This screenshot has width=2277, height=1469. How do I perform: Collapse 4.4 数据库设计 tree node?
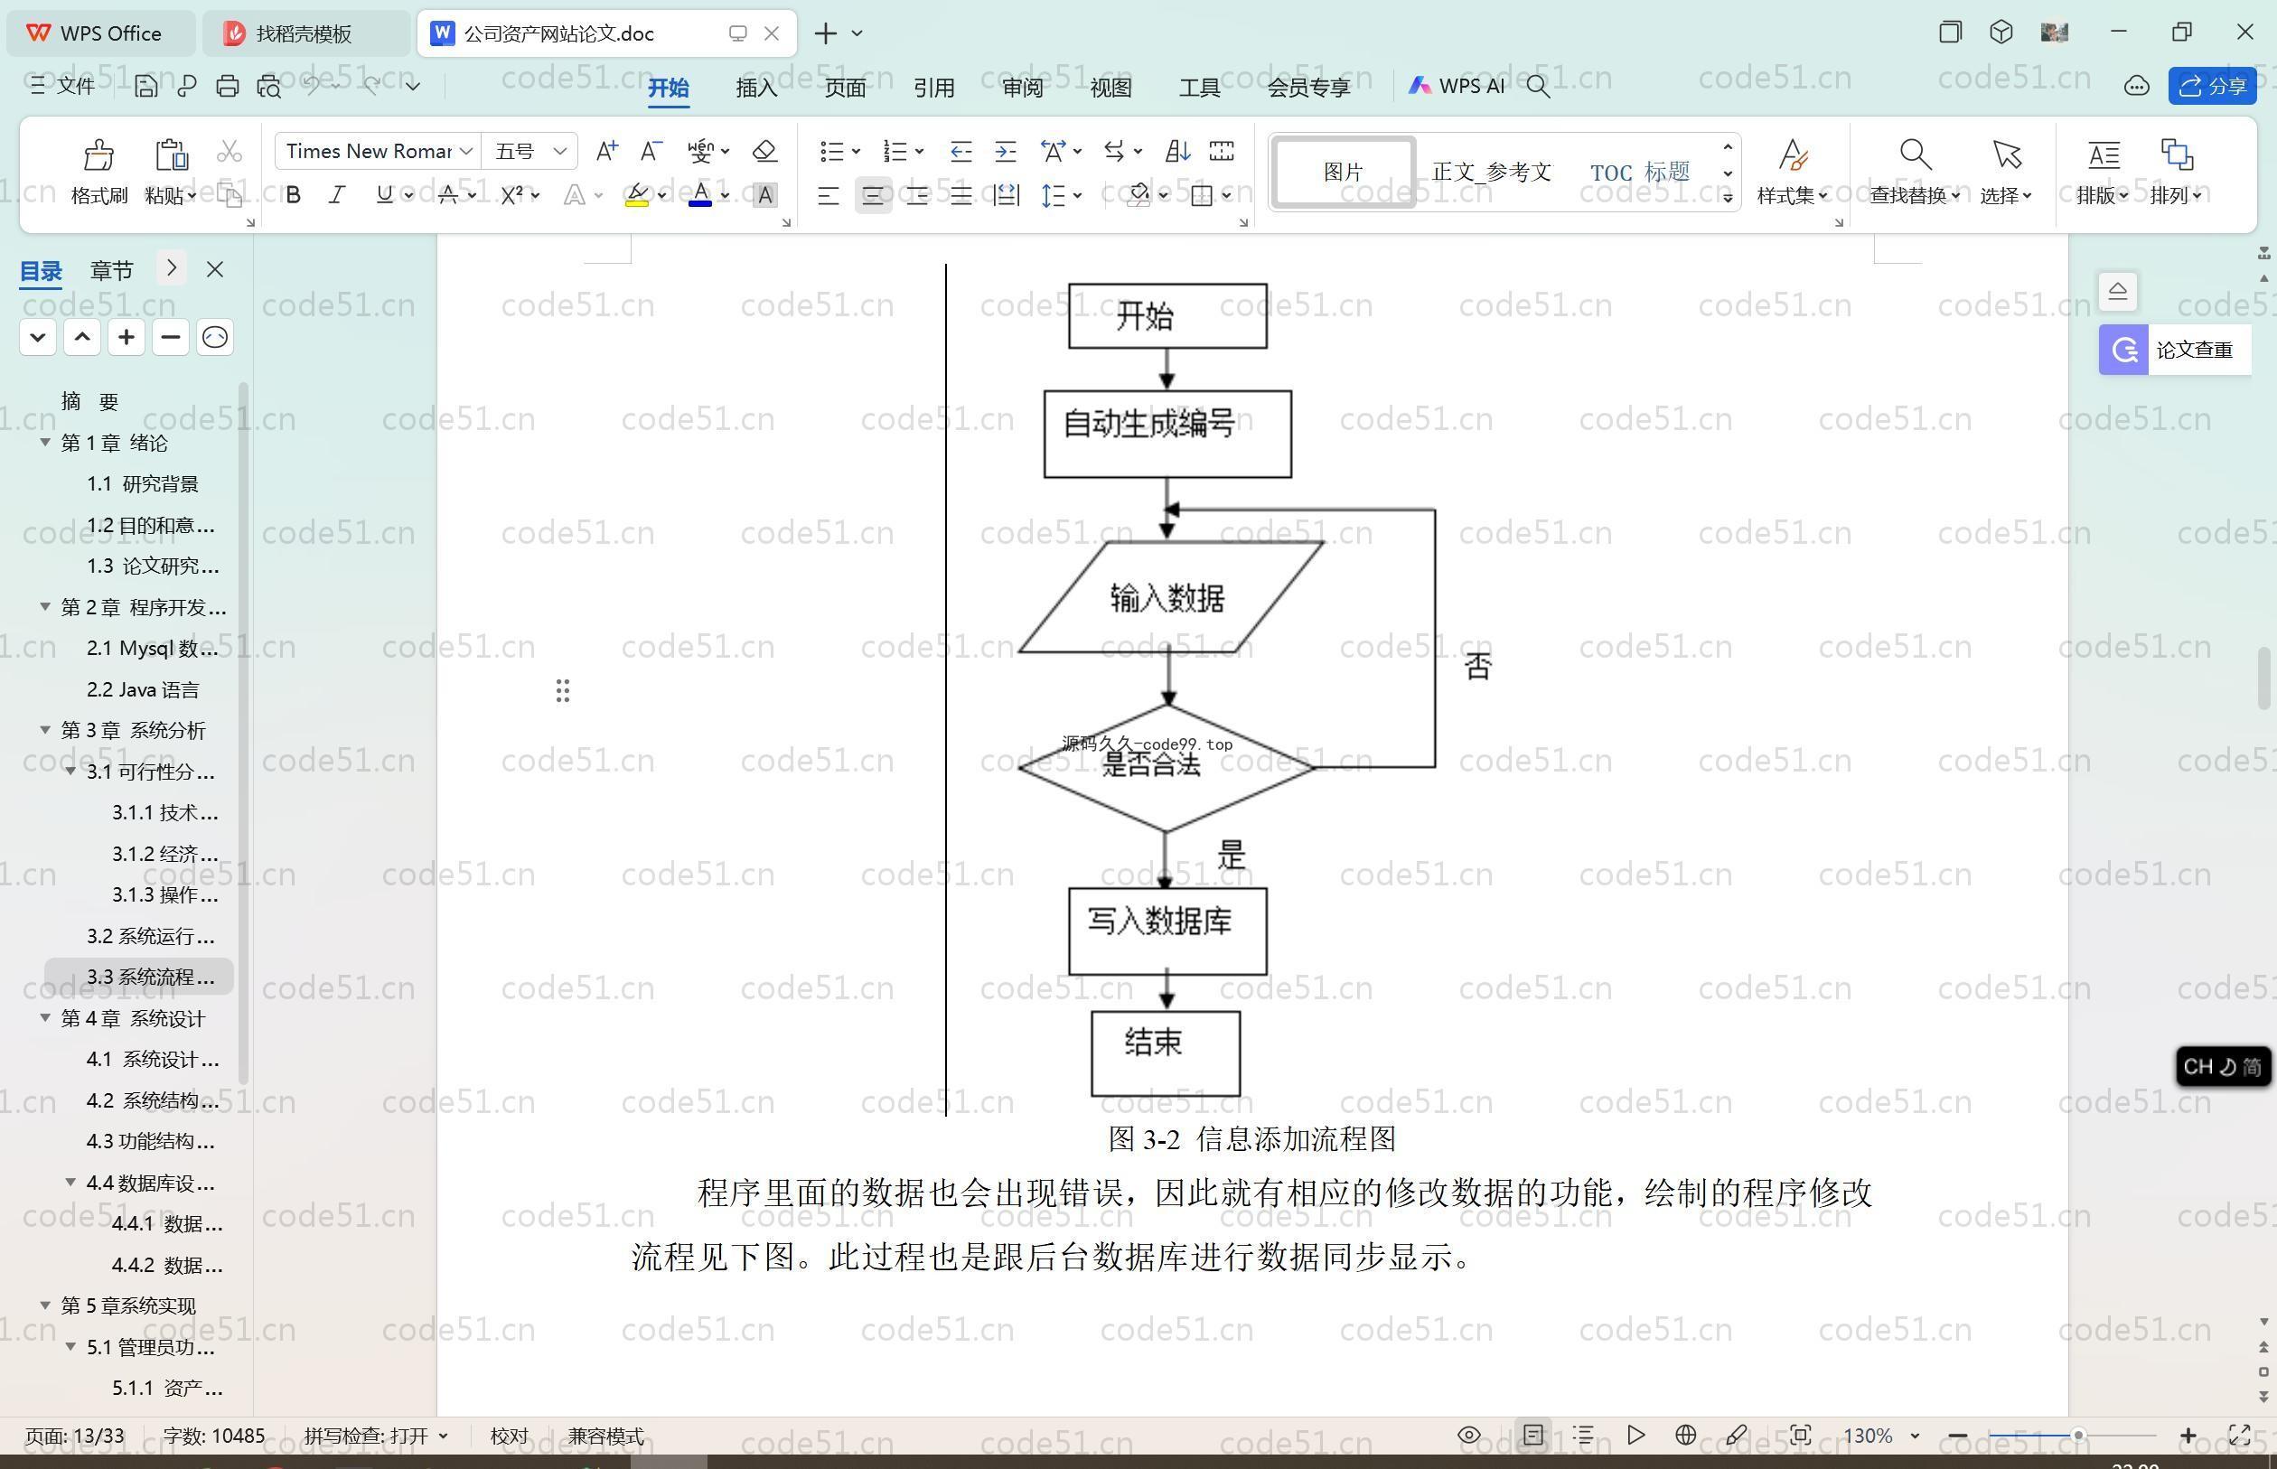70,1181
